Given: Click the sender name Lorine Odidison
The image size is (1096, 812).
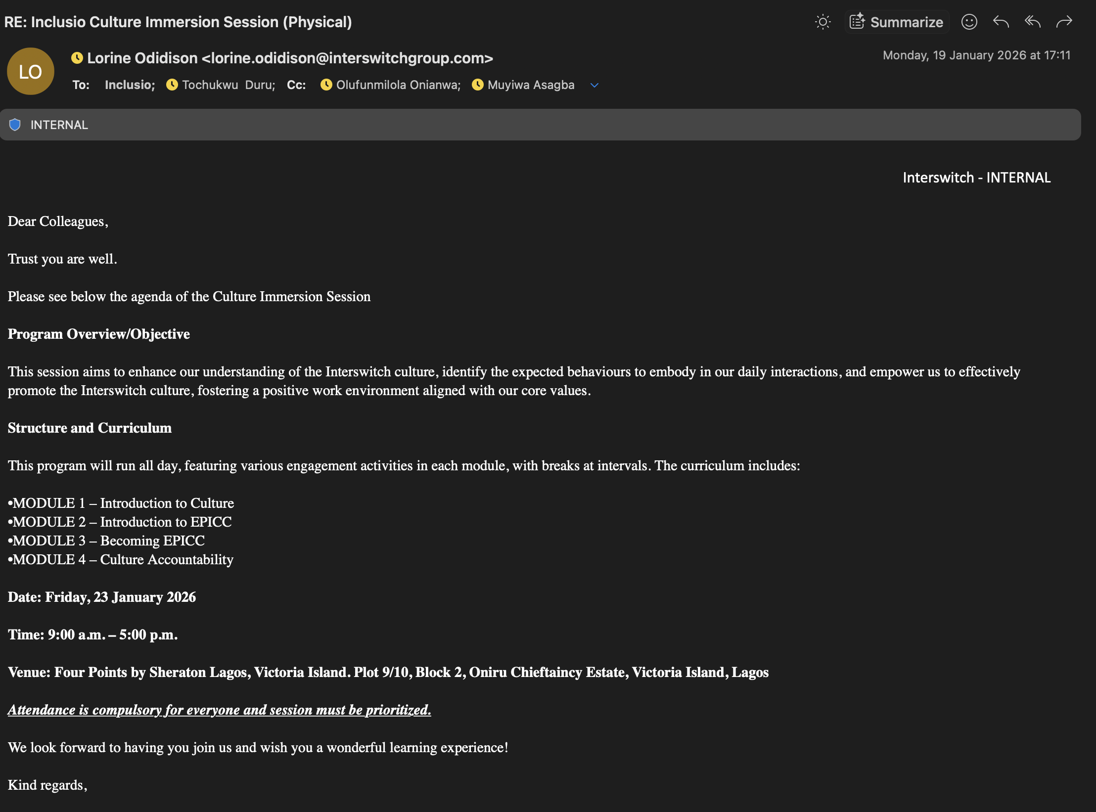Looking at the screenshot, I should (x=142, y=58).
